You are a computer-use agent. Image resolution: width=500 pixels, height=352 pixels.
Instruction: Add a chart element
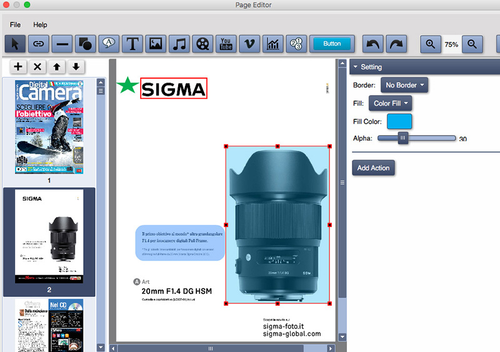coord(273,44)
